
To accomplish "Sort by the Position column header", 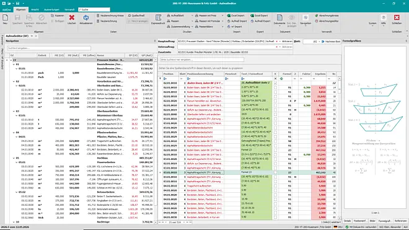I will point(170,74).
